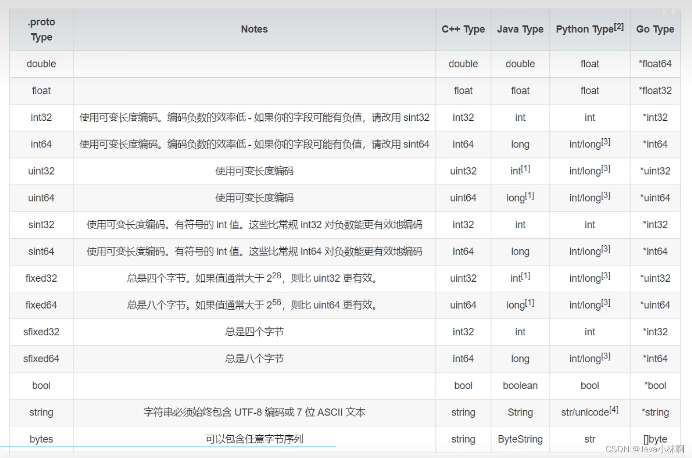The width and height of the screenshot is (692, 458).
Task: Click the fixed32 note about uint32
Action: (254, 278)
